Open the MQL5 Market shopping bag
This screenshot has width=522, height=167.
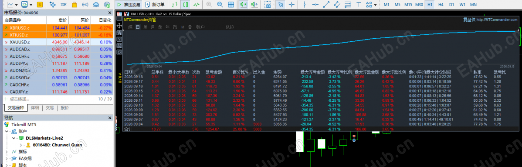74,5
